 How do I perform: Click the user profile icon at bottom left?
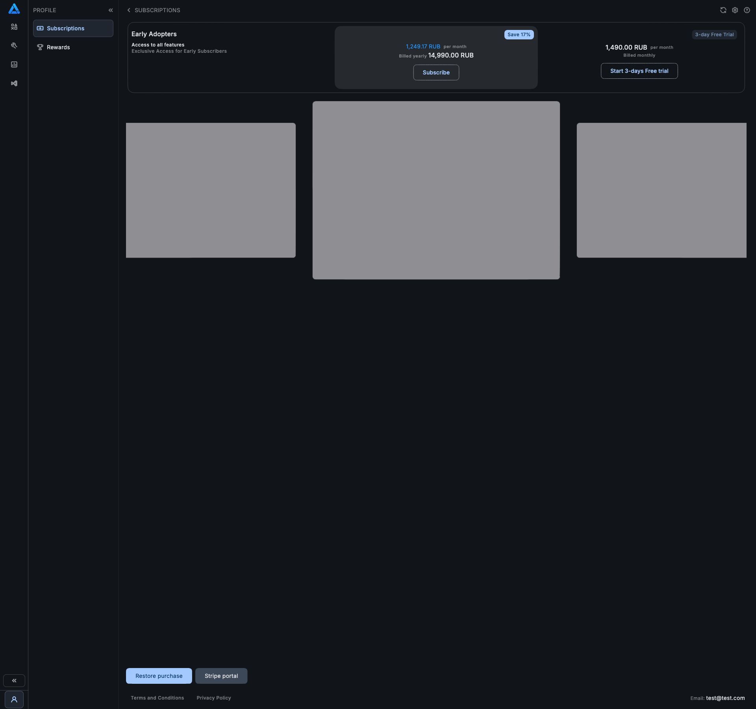(14, 700)
